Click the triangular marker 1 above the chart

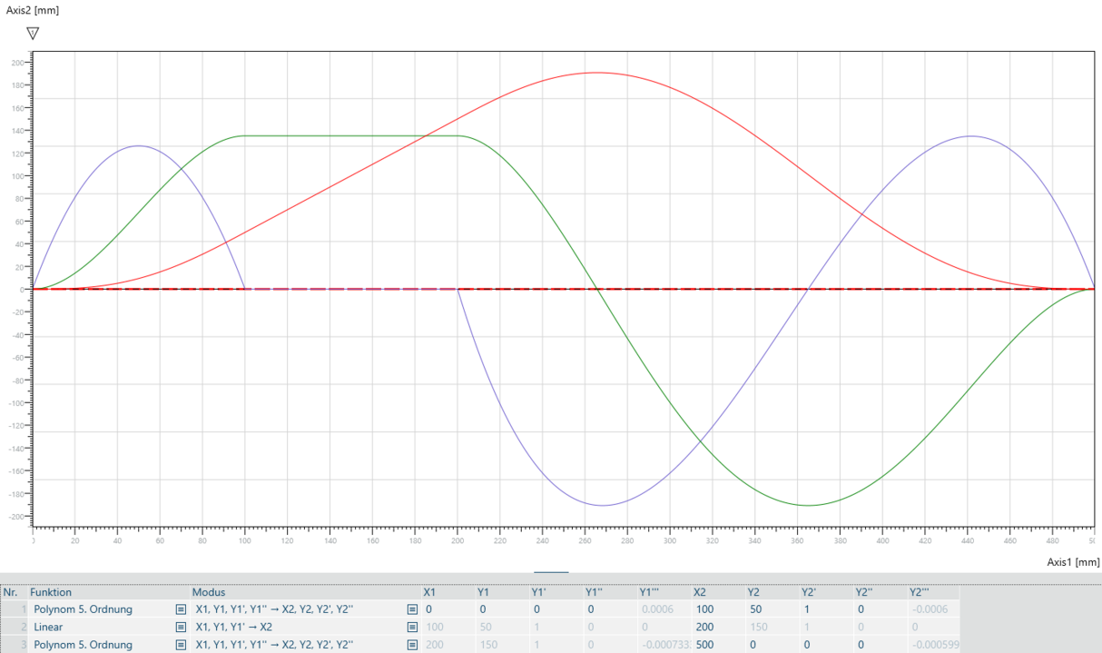click(33, 34)
